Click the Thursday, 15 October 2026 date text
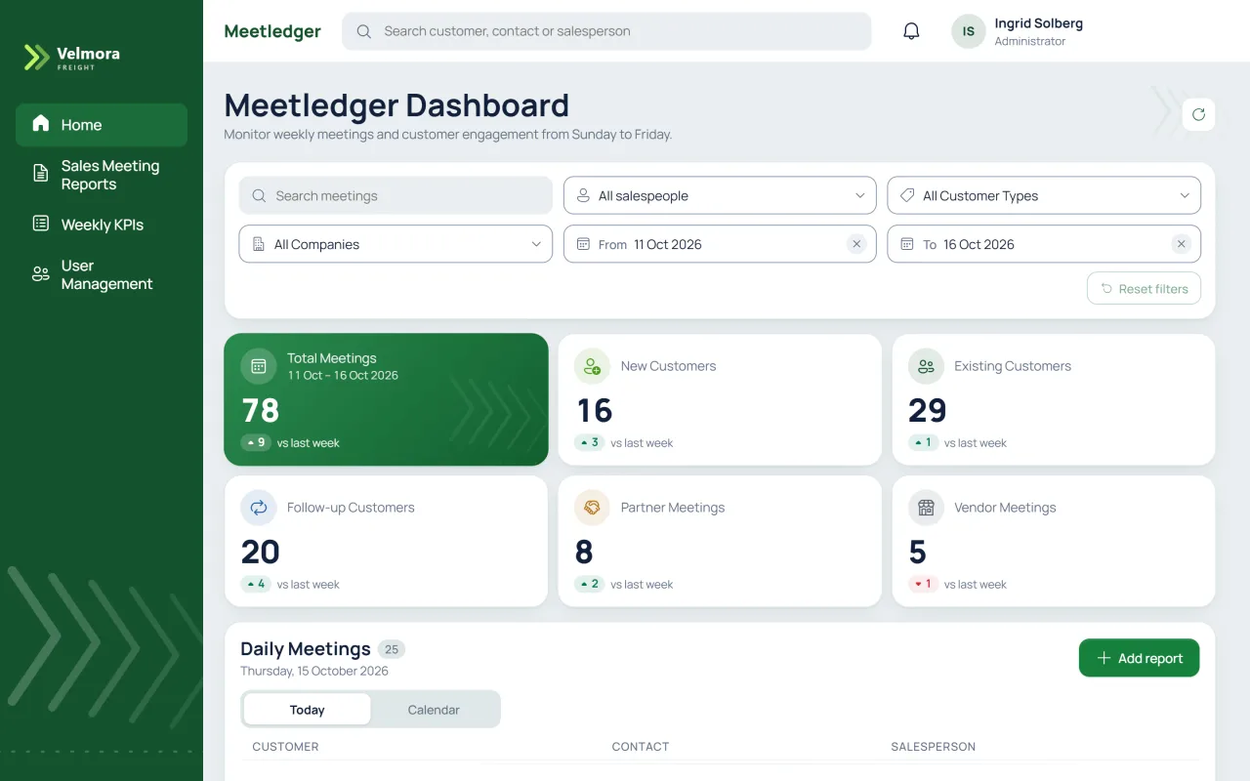 314,671
